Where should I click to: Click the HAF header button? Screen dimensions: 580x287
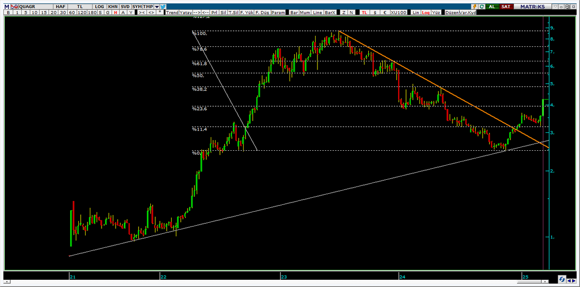click(x=60, y=7)
